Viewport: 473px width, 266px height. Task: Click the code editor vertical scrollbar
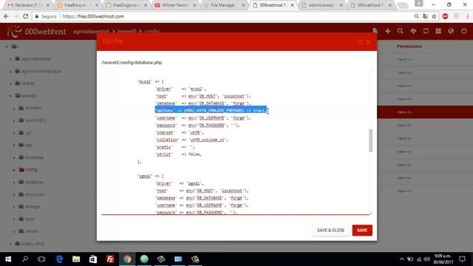coord(370,140)
